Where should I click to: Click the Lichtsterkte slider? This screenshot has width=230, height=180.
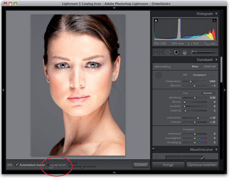tap(195, 118)
